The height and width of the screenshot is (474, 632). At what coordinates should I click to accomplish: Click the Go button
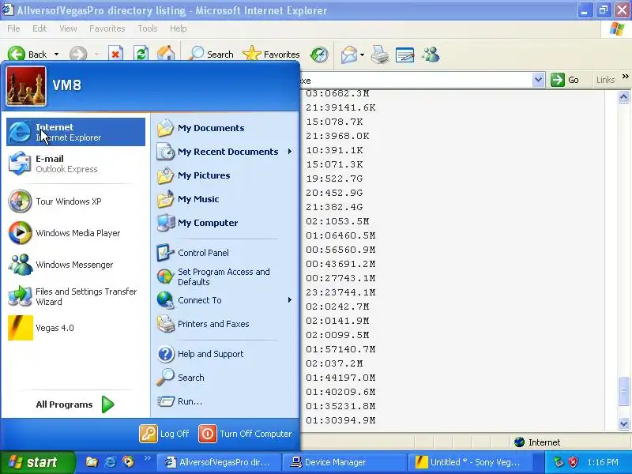pos(565,80)
